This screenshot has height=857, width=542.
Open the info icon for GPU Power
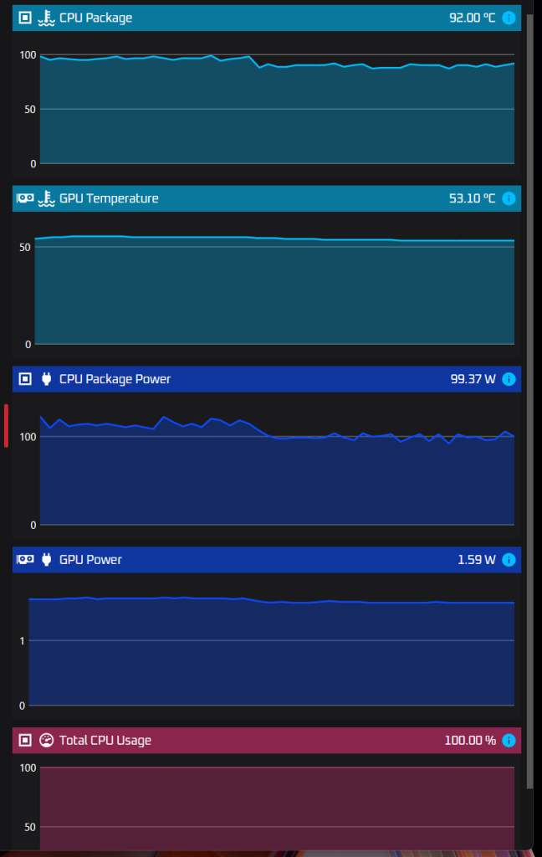click(509, 560)
